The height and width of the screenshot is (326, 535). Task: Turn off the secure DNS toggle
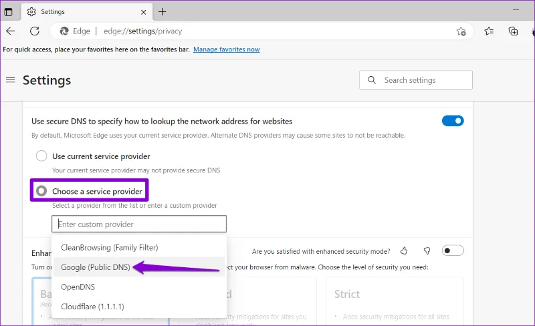(x=453, y=121)
